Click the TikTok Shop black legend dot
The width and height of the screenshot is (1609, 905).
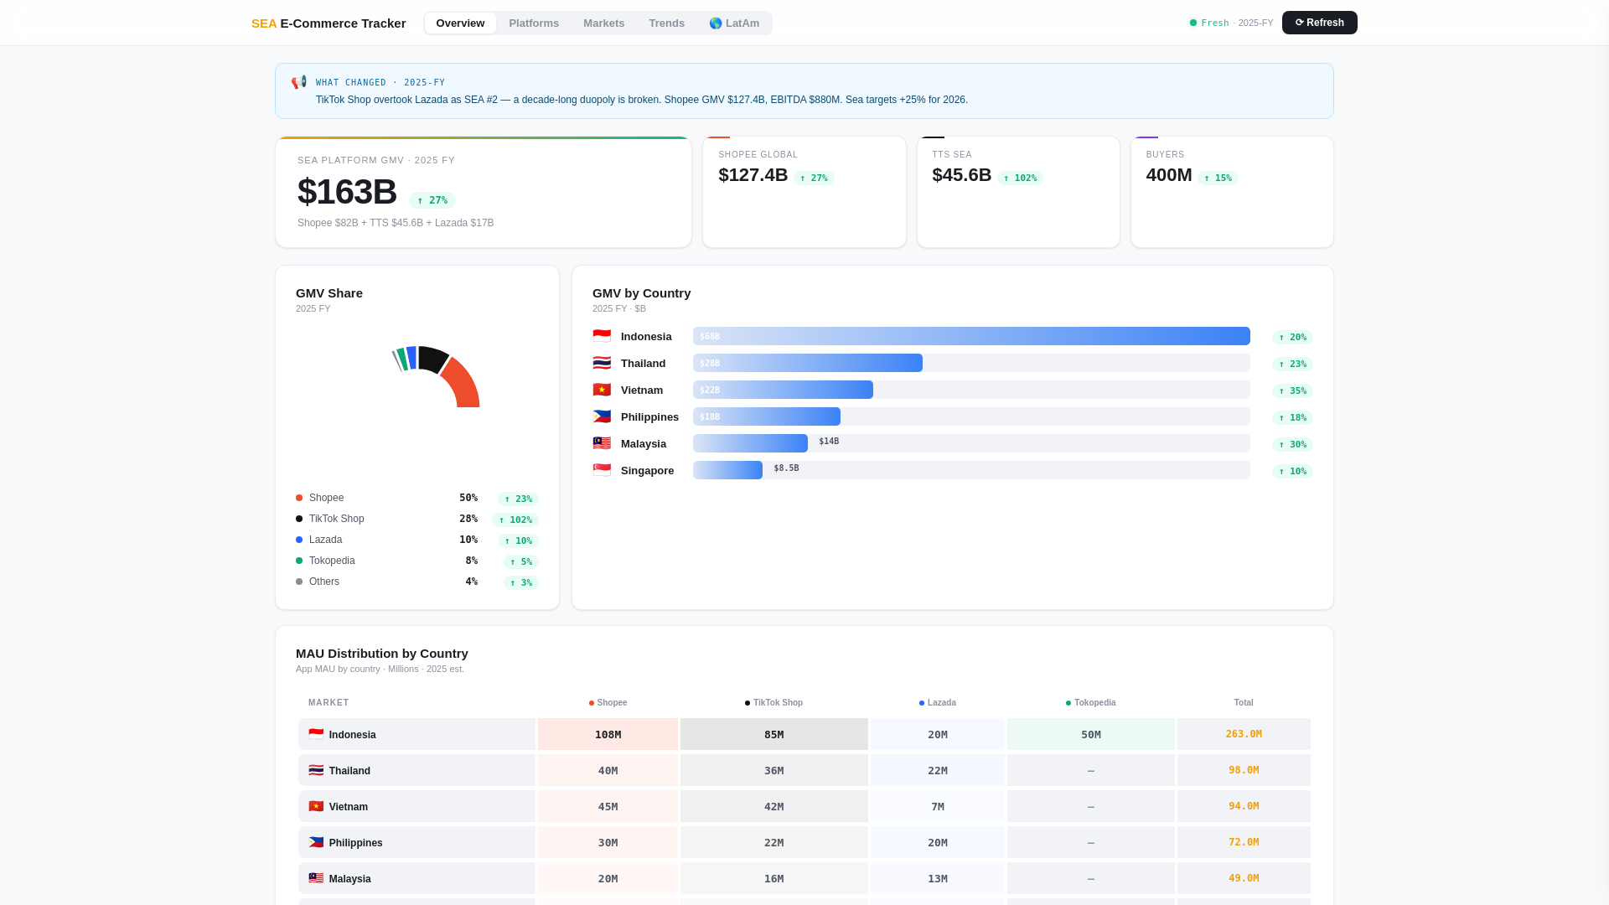click(x=299, y=519)
